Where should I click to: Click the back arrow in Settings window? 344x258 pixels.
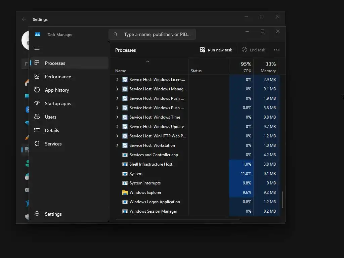coord(24,19)
